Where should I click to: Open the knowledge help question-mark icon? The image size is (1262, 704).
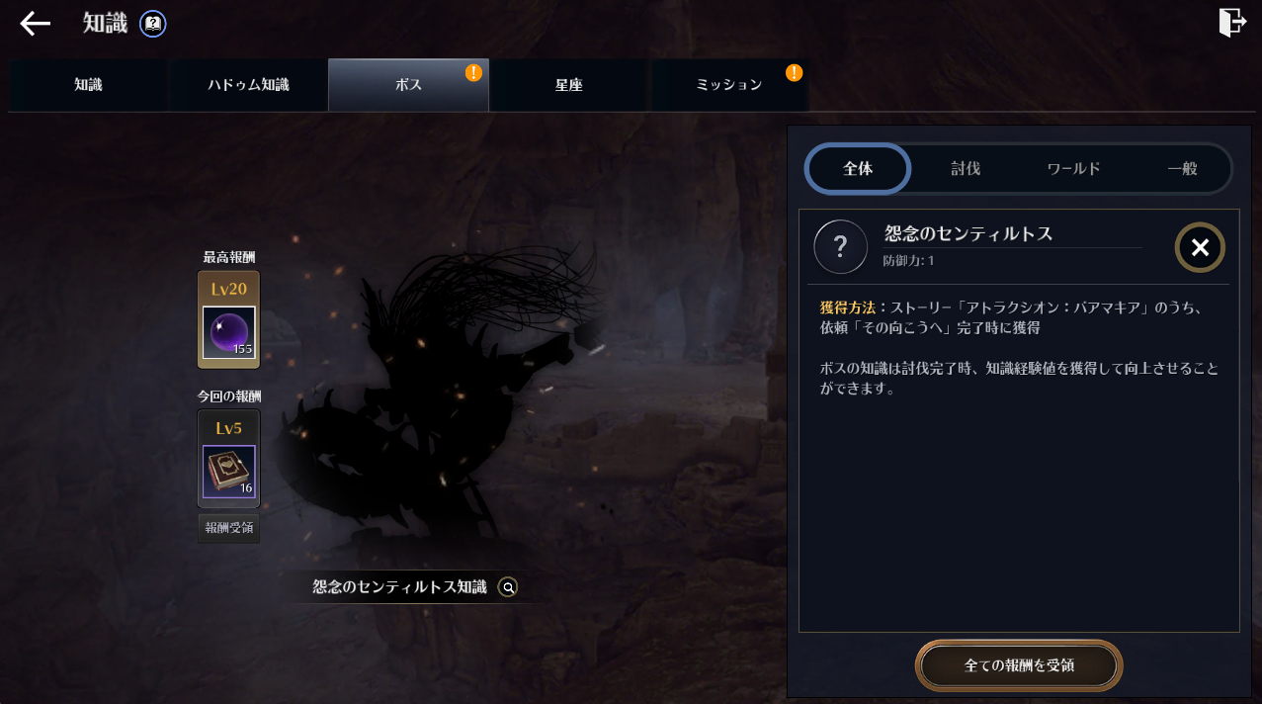tap(153, 24)
